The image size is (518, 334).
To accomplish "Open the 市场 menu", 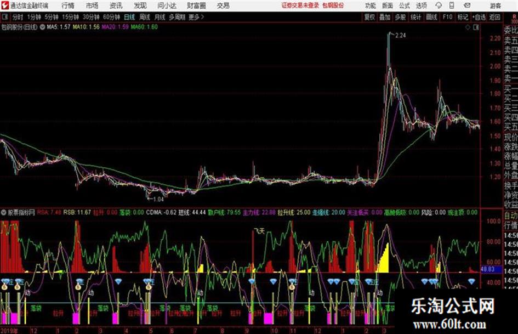I will point(92,5).
